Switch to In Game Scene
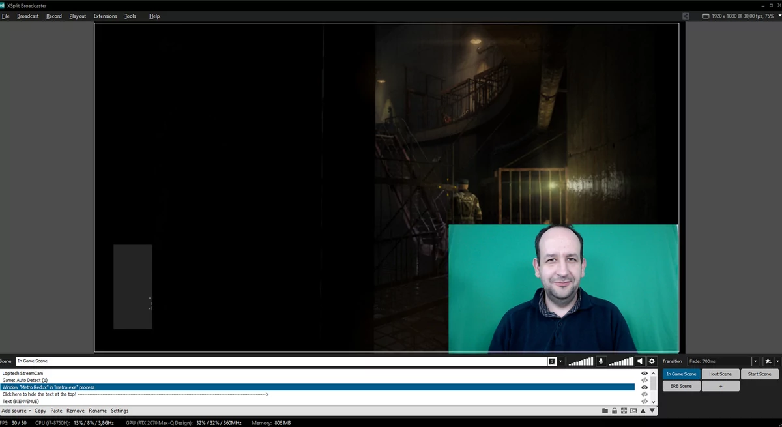Screen dimensions: 782x427 (681, 374)
